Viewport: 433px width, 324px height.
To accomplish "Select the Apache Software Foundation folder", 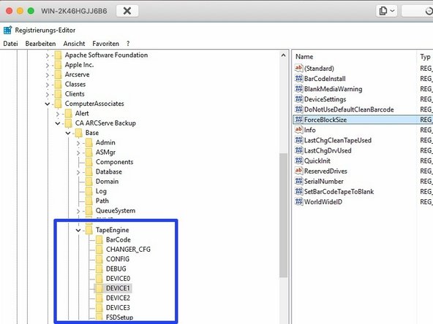I will 106,55.
